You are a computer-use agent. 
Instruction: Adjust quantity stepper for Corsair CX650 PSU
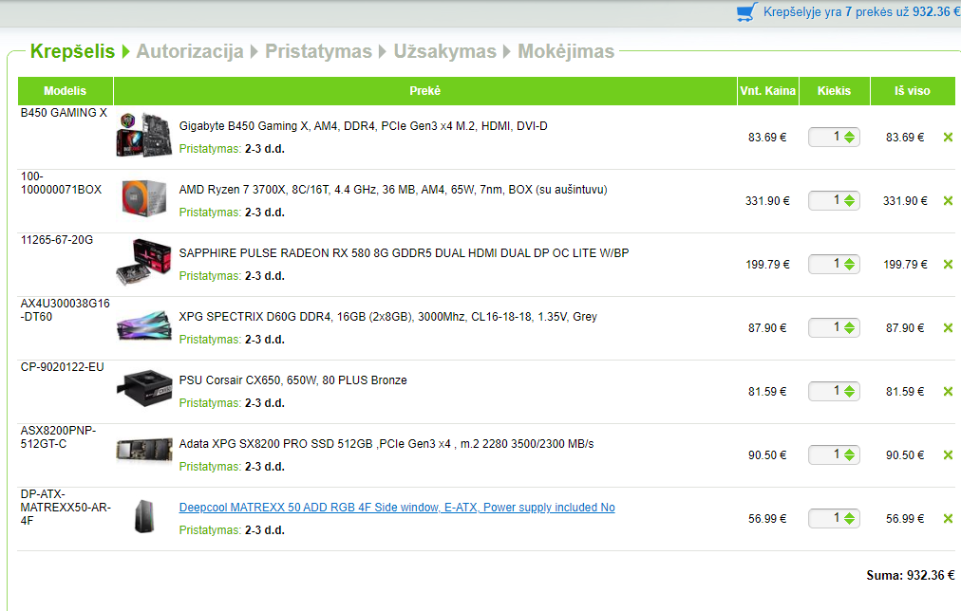point(849,391)
